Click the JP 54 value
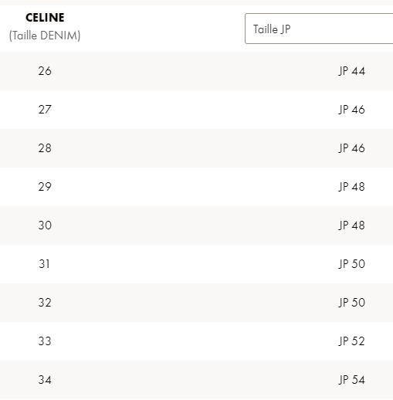The width and height of the screenshot is (393, 400). point(352,380)
